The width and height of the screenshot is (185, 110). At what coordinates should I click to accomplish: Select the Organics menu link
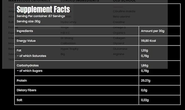click(119, 33)
